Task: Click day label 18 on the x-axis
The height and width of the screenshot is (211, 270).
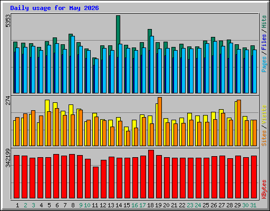Action: pyautogui.click(x=150, y=205)
